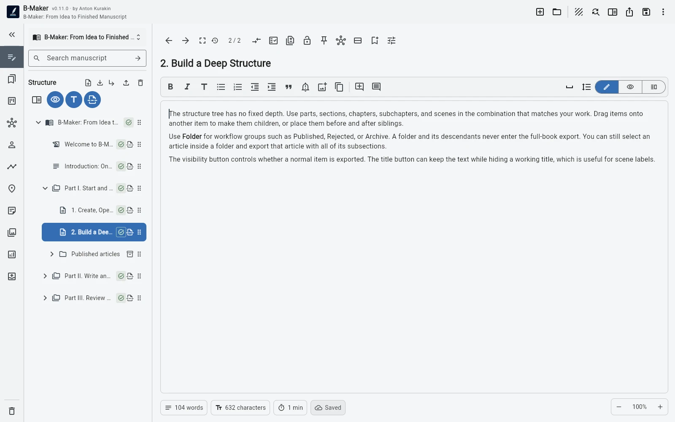This screenshot has width=675, height=422.
Task: Open the timeline chart icon in sidebar
Action: pos(12,167)
